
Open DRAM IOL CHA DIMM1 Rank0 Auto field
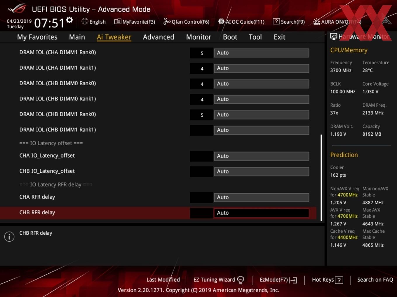pyautogui.click(x=262, y=53)
